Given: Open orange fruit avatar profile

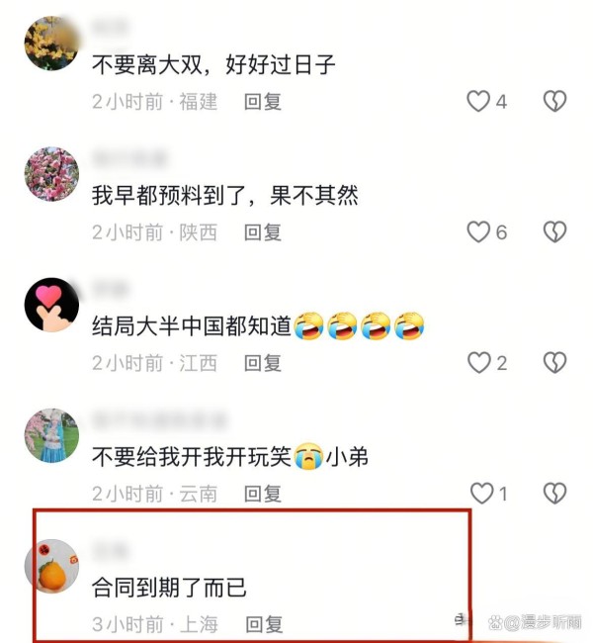Looking at the screenshot, I should [x=51, y=566].
